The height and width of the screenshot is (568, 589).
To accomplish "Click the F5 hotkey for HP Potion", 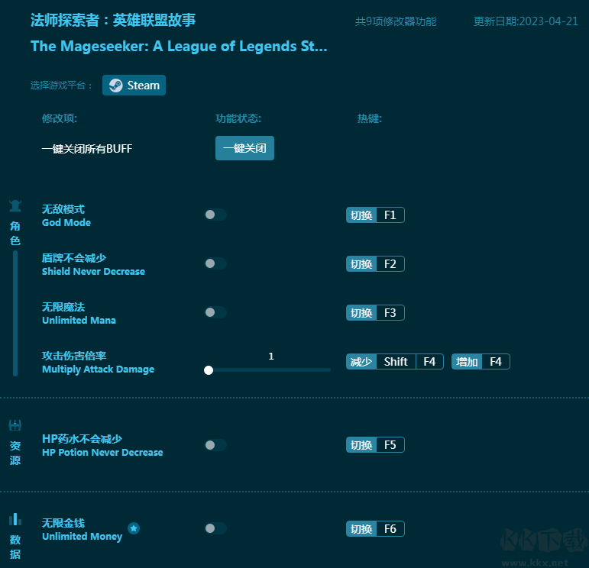I will (x=390, y=445).
